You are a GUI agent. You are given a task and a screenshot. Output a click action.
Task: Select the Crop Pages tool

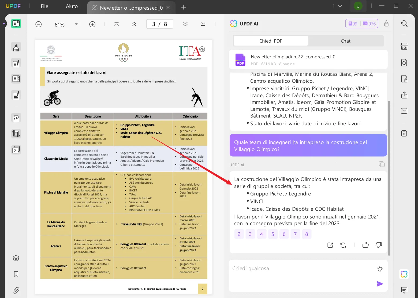click(16, 134)
